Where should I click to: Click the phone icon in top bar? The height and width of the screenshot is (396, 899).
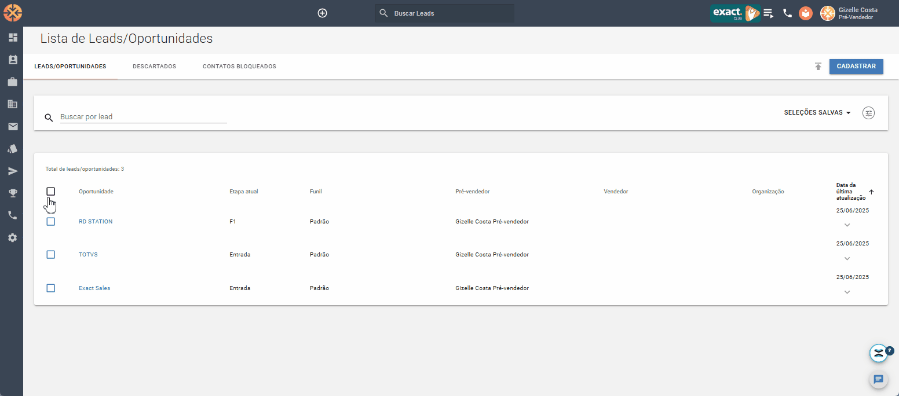tap(787, 13)
